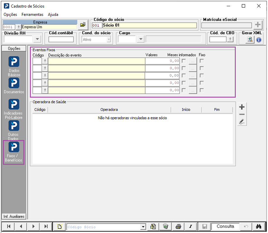This screenshot has width=268, height=233.
Task: Expand the Código Sócio combo box
Action: [x=143, y=227]
